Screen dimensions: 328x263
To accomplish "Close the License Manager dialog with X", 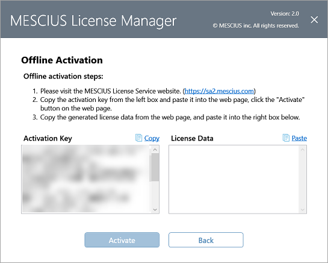I will (x=314, y=20).
